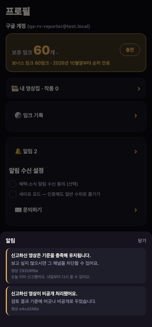Tap the envelope icon next to 문의하기

coord(18,210)
